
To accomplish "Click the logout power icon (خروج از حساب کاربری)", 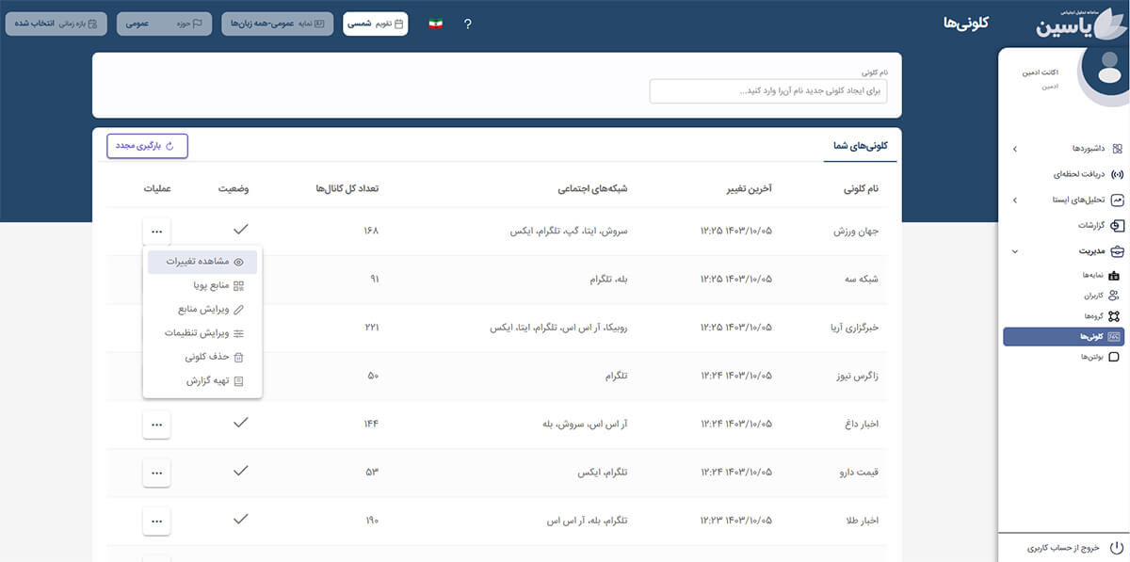I will click(x=1117, y=547).
